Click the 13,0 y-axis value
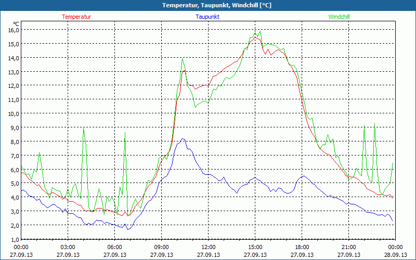 (x=14, y=72)
